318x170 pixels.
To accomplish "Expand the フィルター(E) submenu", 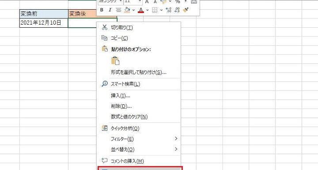I will pos(139,139).
